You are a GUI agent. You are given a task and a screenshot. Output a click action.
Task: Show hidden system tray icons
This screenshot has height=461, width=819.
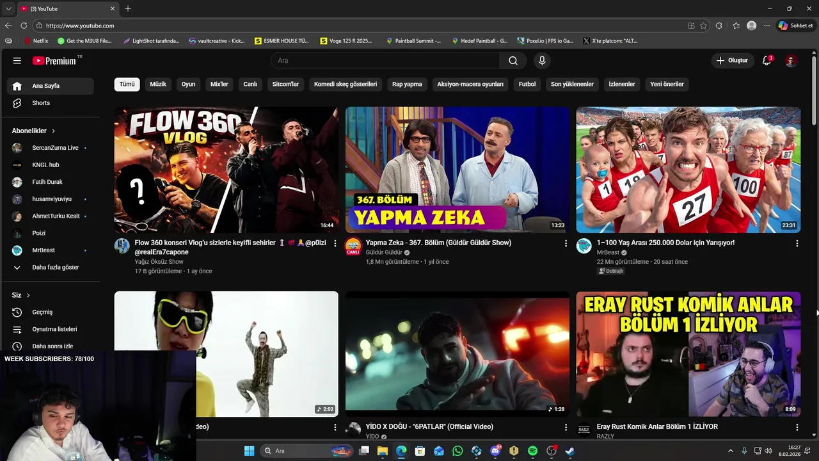tap(731, 451)
